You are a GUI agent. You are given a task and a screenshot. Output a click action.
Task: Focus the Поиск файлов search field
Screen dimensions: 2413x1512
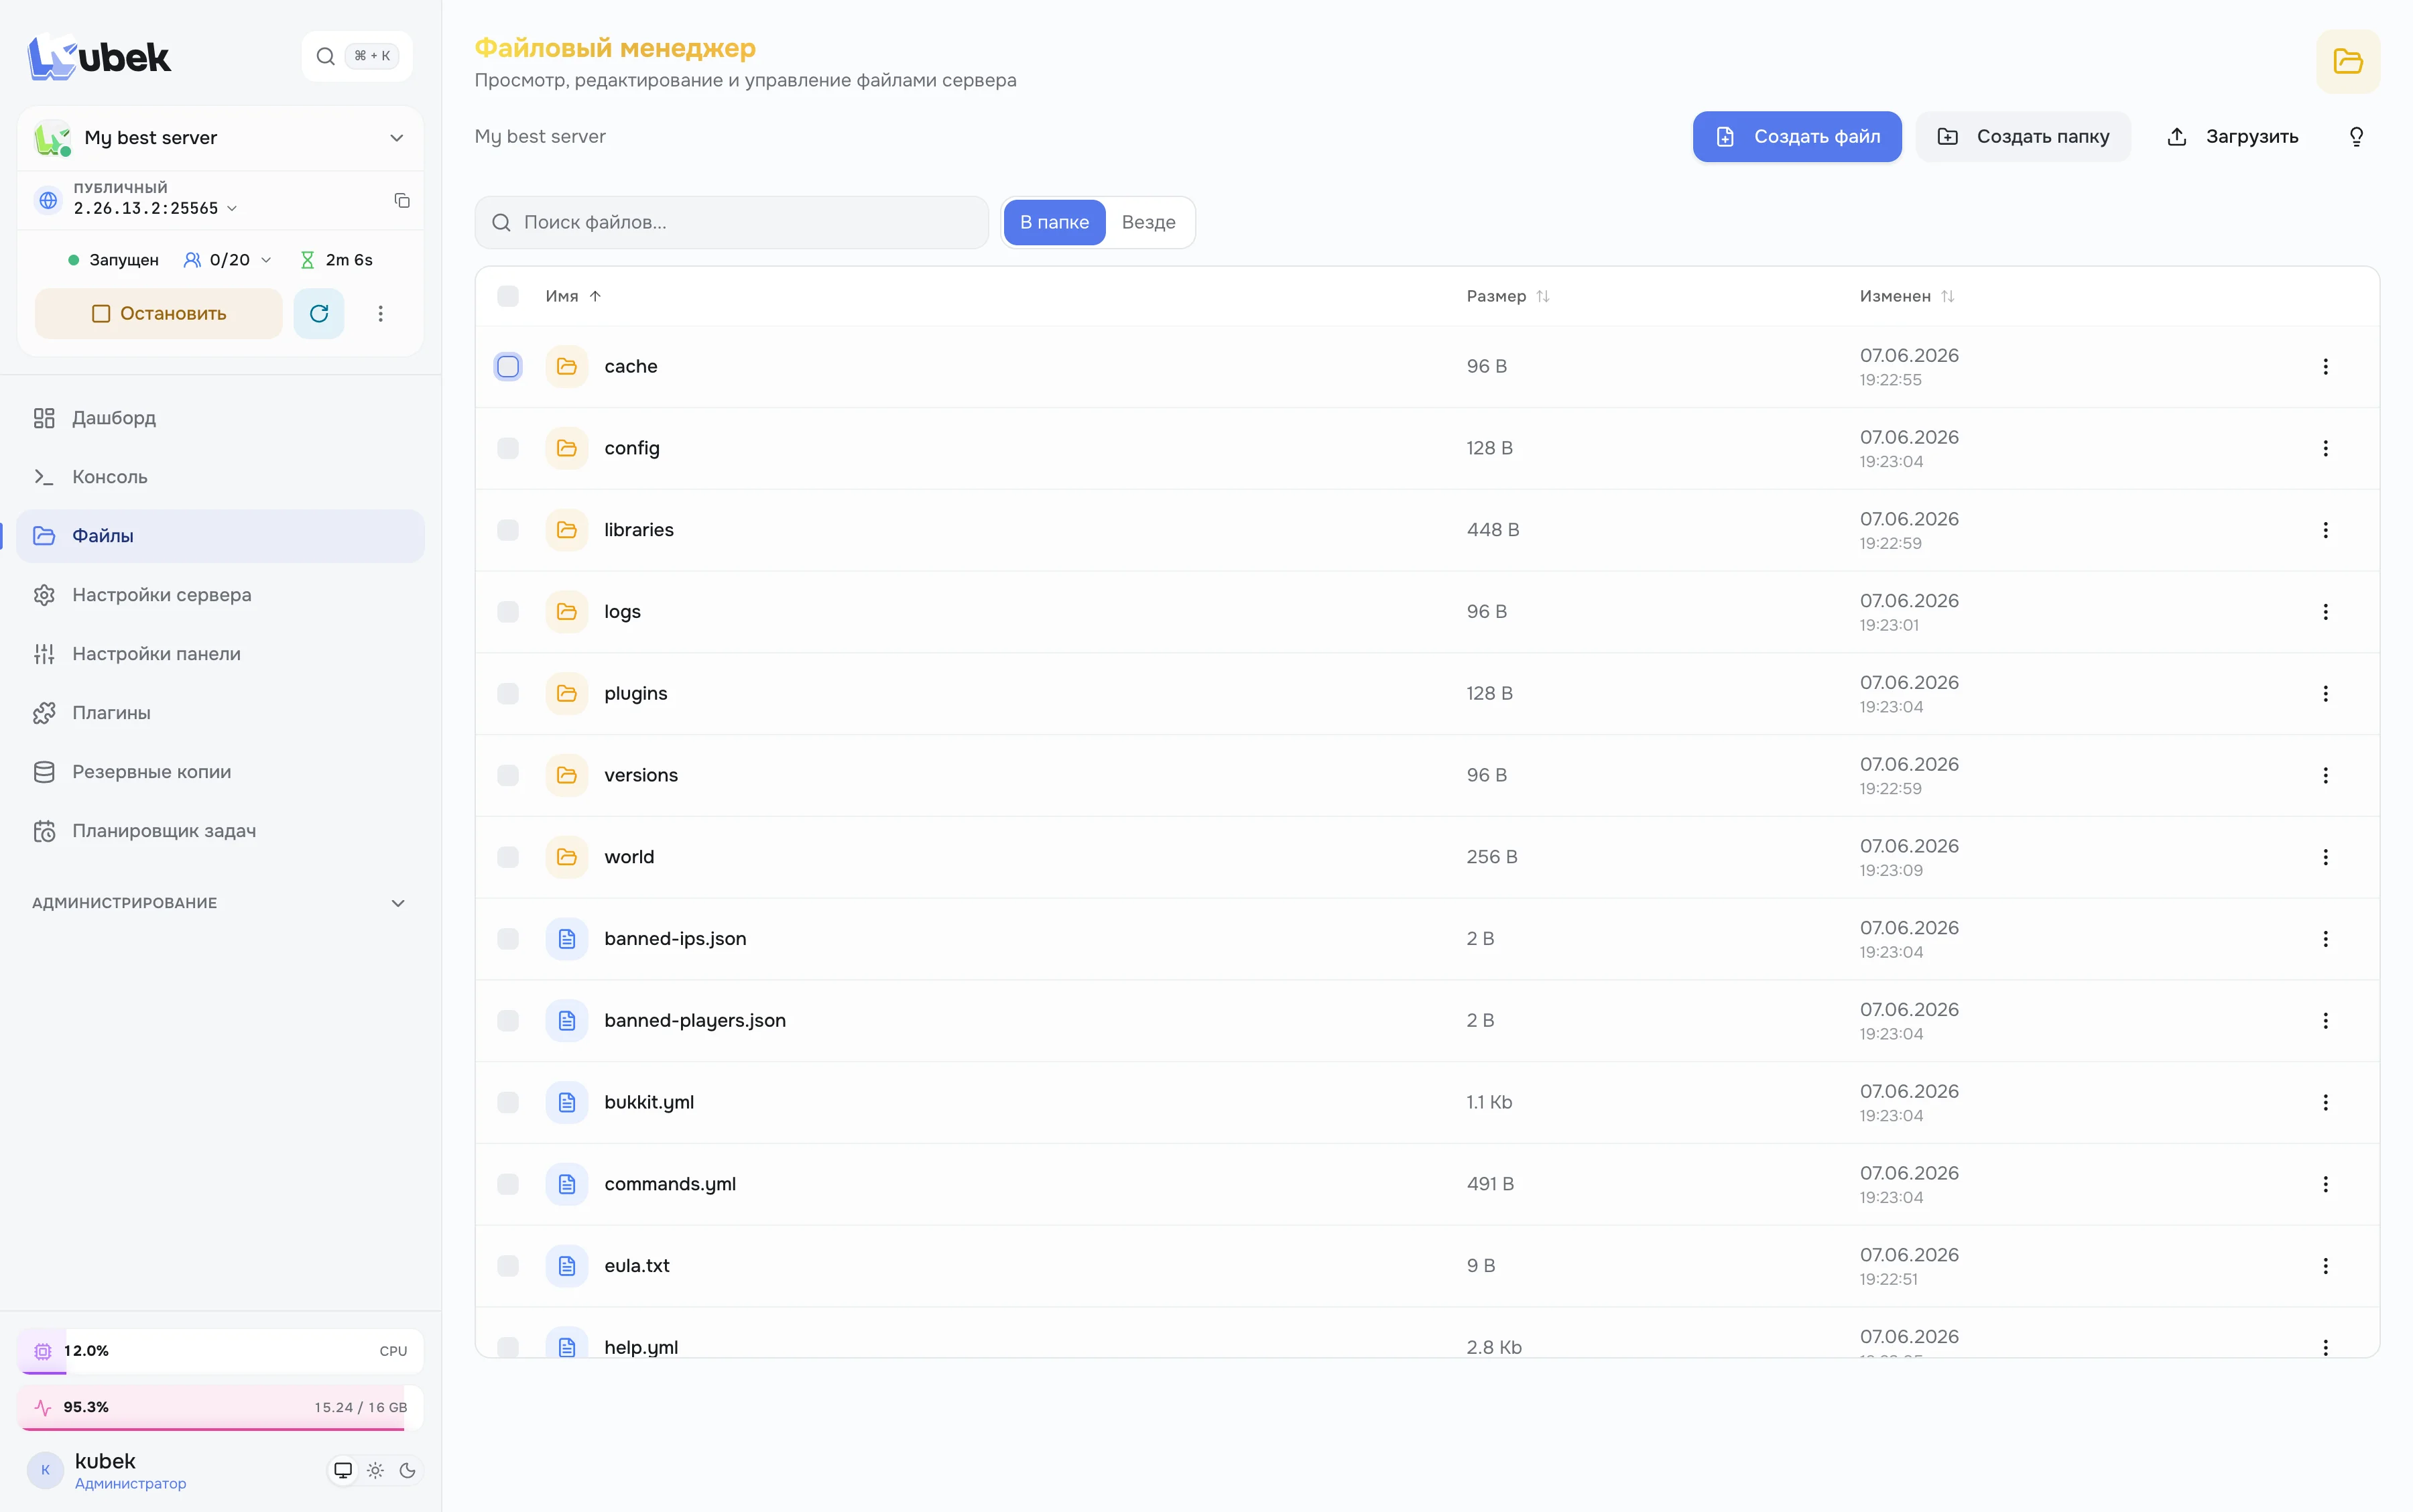pyautogui.click(x=731, y=222)
